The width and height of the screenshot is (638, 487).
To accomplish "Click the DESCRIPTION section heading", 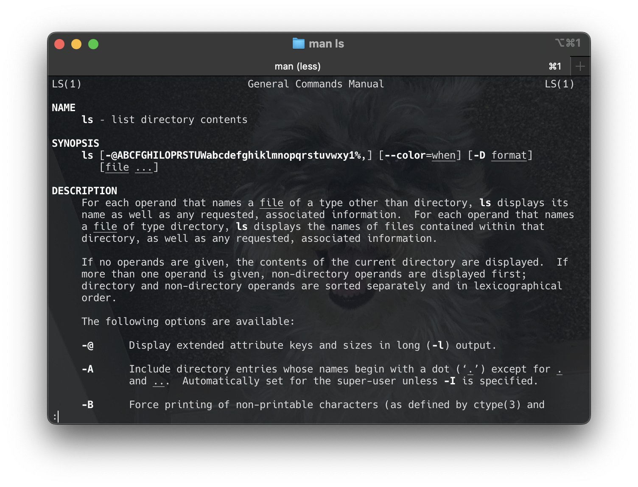I will tap(84, 191).
